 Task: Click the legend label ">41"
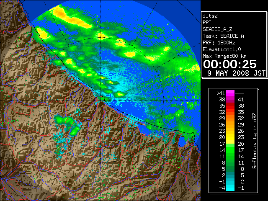pyautogui.click(x=221, y=93)
